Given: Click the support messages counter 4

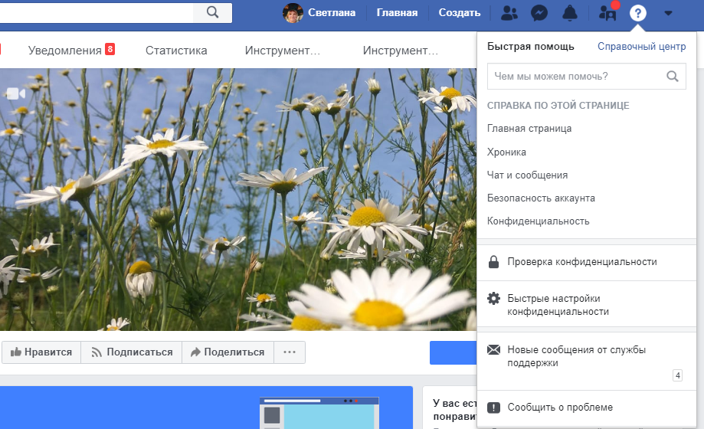Looking at the screenshot, I should (x=677, y=375).
